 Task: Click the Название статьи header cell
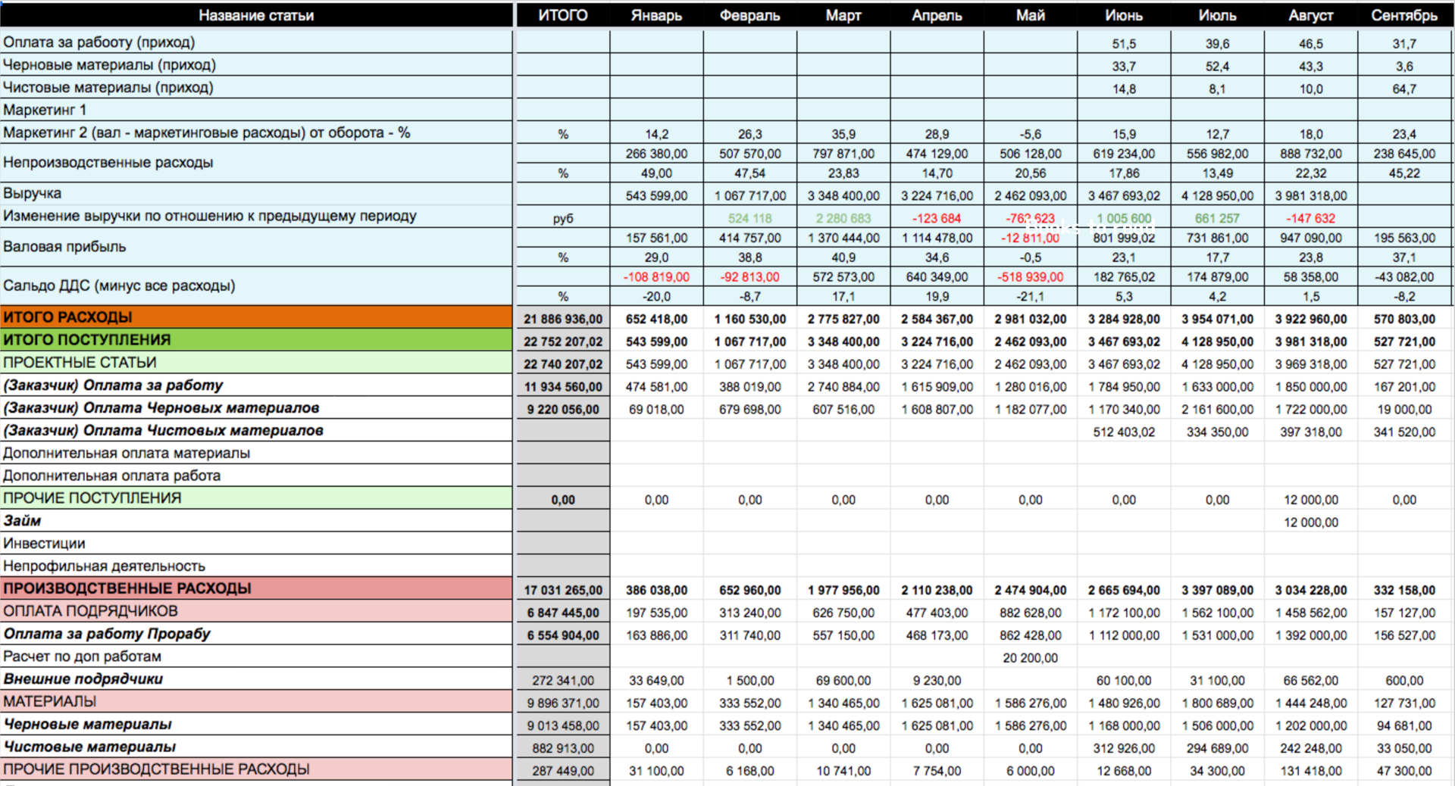pyautogui.click(x=256, y=15)
